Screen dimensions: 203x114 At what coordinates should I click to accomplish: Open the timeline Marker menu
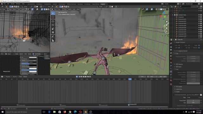(25, 77)
